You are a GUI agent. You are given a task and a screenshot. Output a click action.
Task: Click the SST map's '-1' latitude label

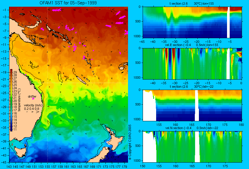click(x=4, y=10)
